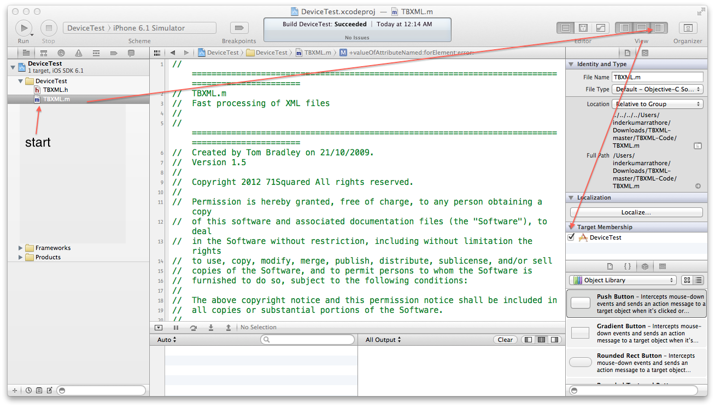Clear the console output

[x=505, y=340]
